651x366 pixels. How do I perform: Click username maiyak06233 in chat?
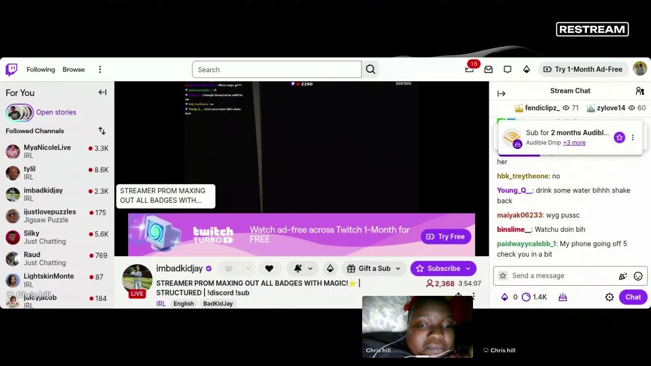tap(519, 215)
